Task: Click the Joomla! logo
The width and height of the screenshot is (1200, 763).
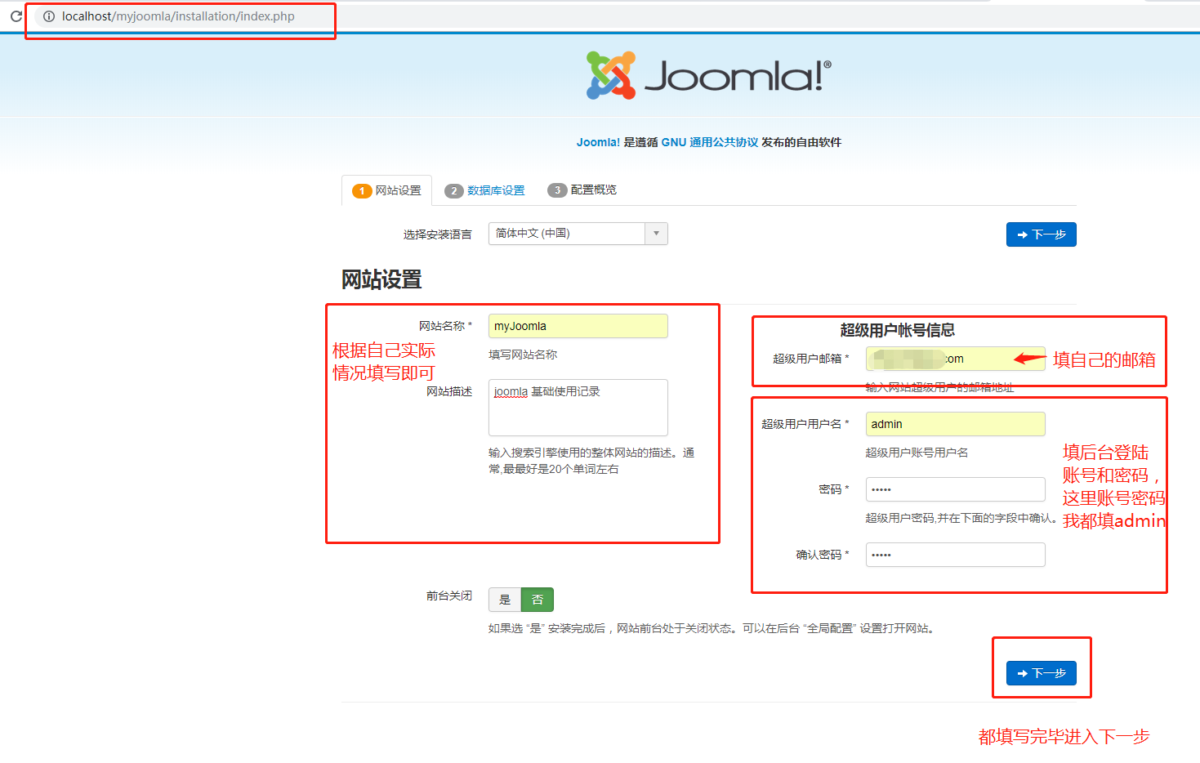Action: pos(709,75)
